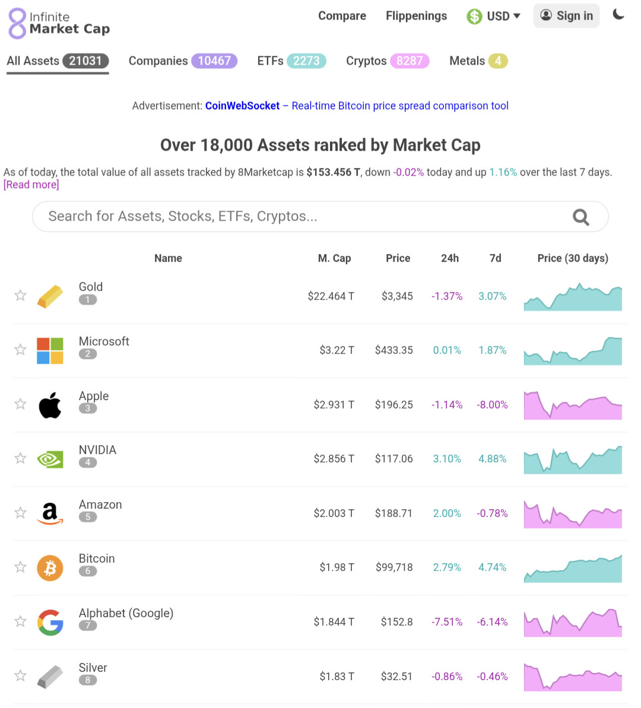Toggle dark mode moon icon
The height and width of the screenshot is (708, 641).
pos(618,15)
